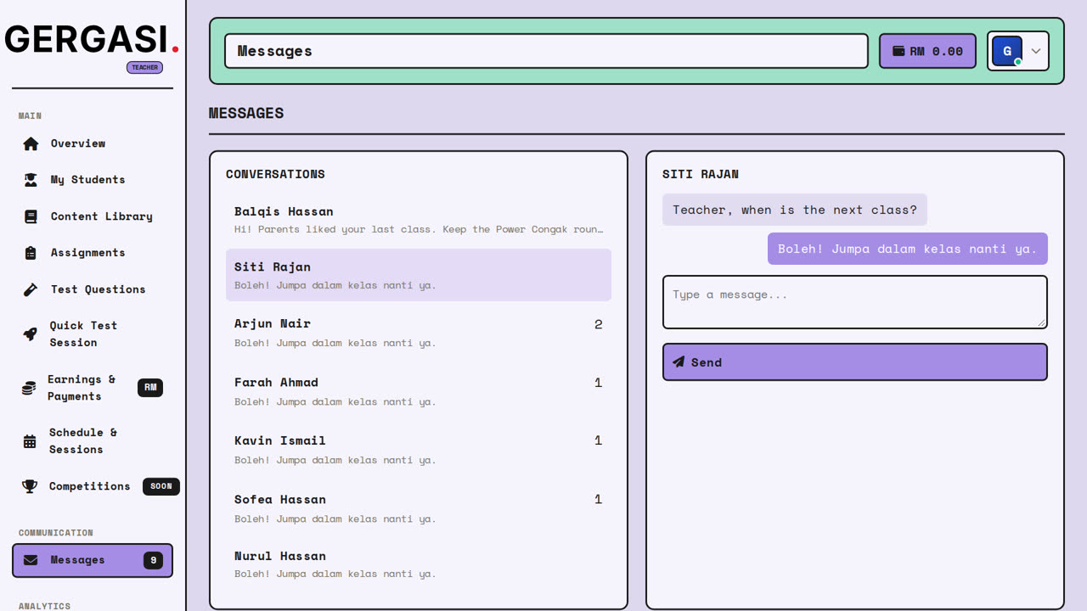This screenshot has width=1087, height=611.
Task: Go to My Students section
Action: click(93, 180)
